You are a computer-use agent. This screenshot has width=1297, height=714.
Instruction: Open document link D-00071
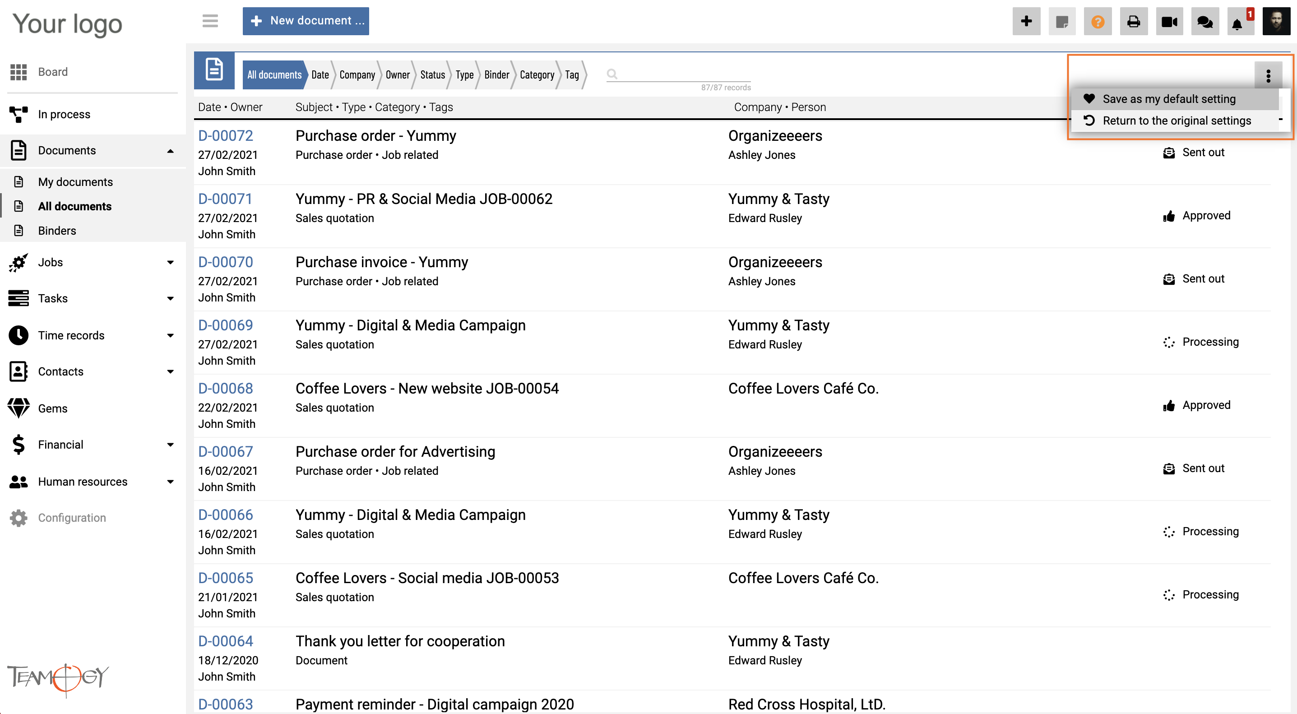point(225,199)
